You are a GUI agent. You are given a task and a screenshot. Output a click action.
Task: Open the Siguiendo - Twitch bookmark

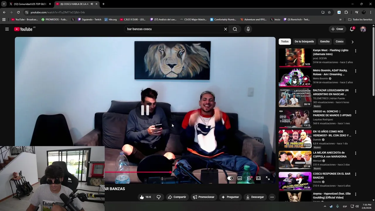coord(89,19)
